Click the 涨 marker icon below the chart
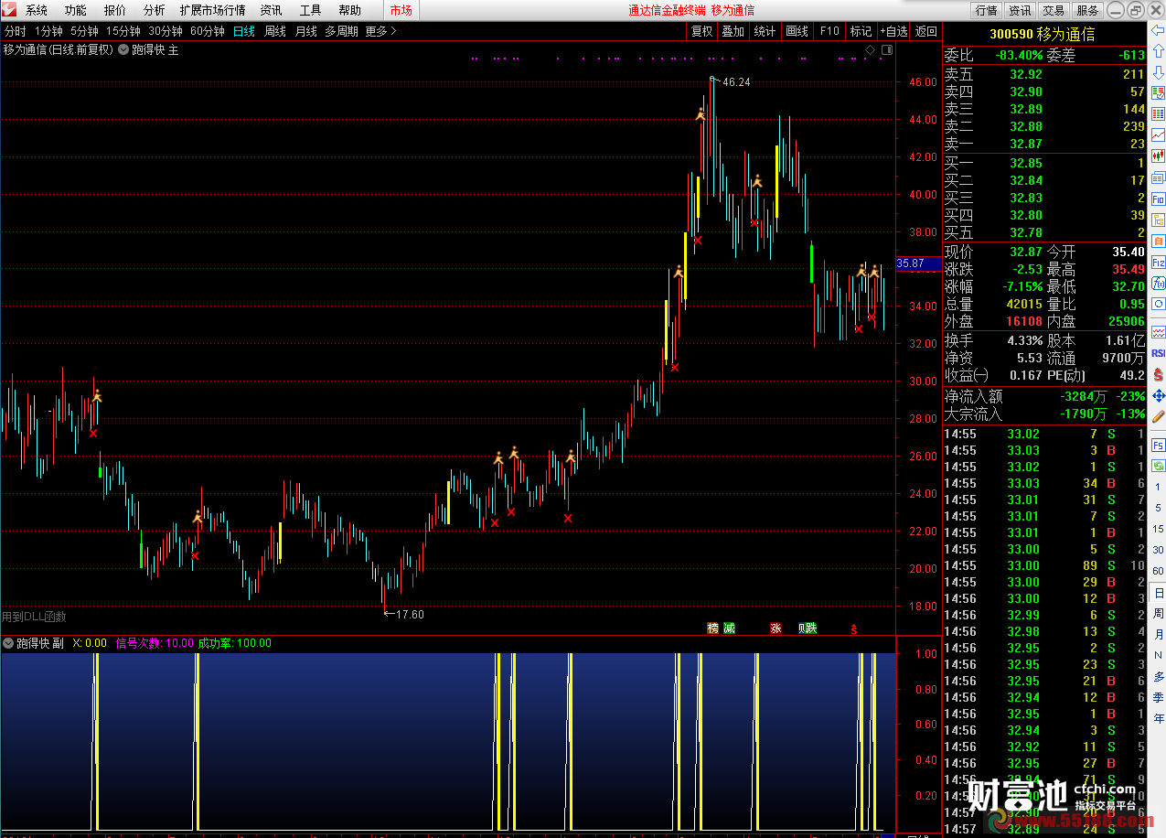1166x838 pixels. tap(776, 628)
